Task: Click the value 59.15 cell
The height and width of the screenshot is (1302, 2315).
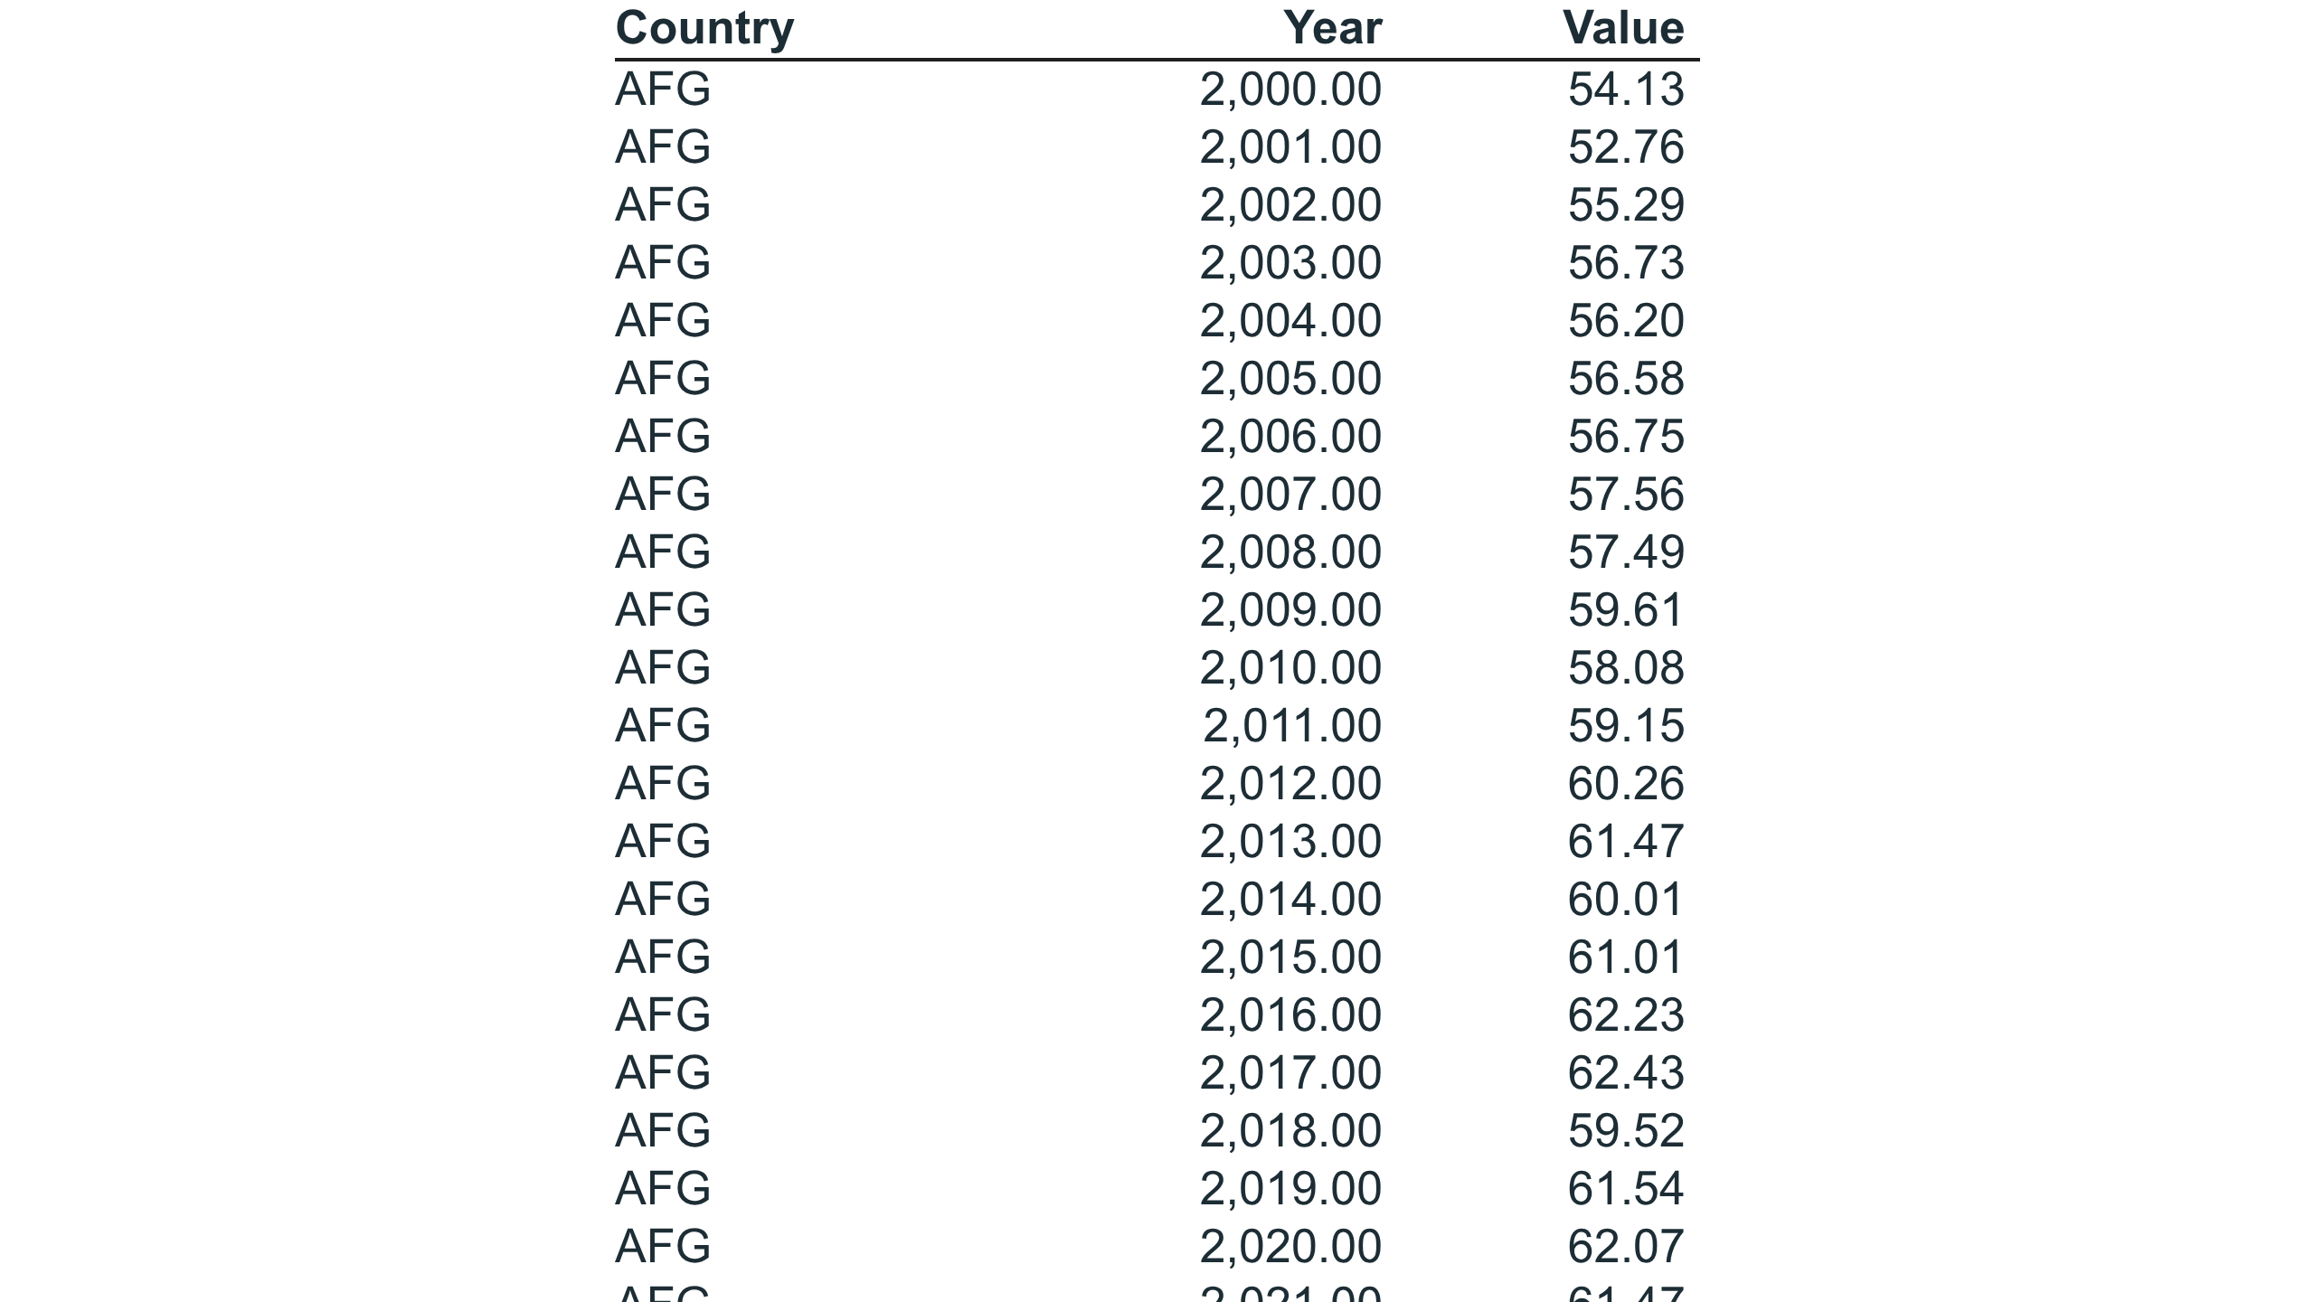Action: click(x=1626, y=726)
